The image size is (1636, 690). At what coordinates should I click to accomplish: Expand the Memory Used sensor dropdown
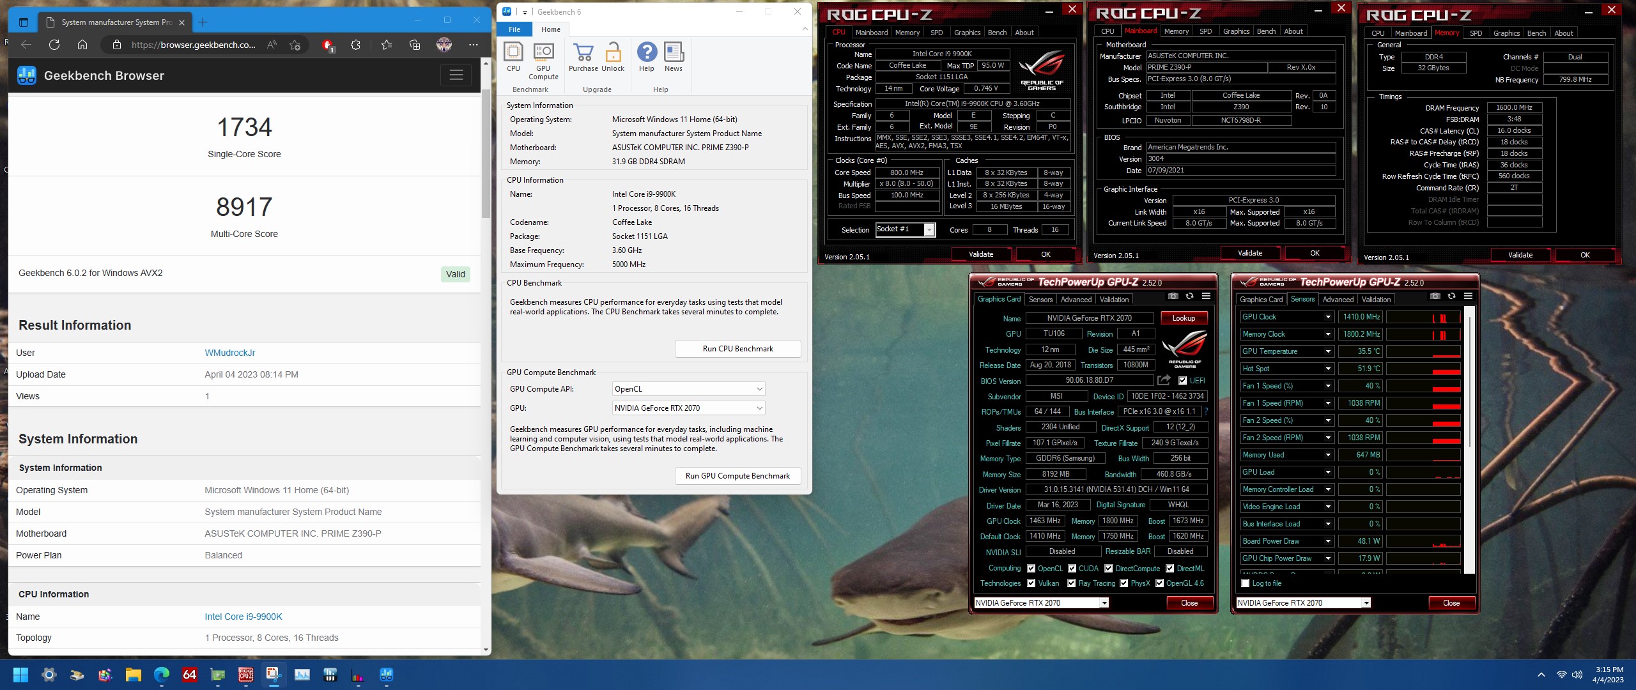(x=1328, y=455)
